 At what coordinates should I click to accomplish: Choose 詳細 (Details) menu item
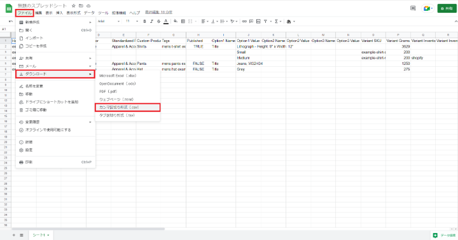55,142
